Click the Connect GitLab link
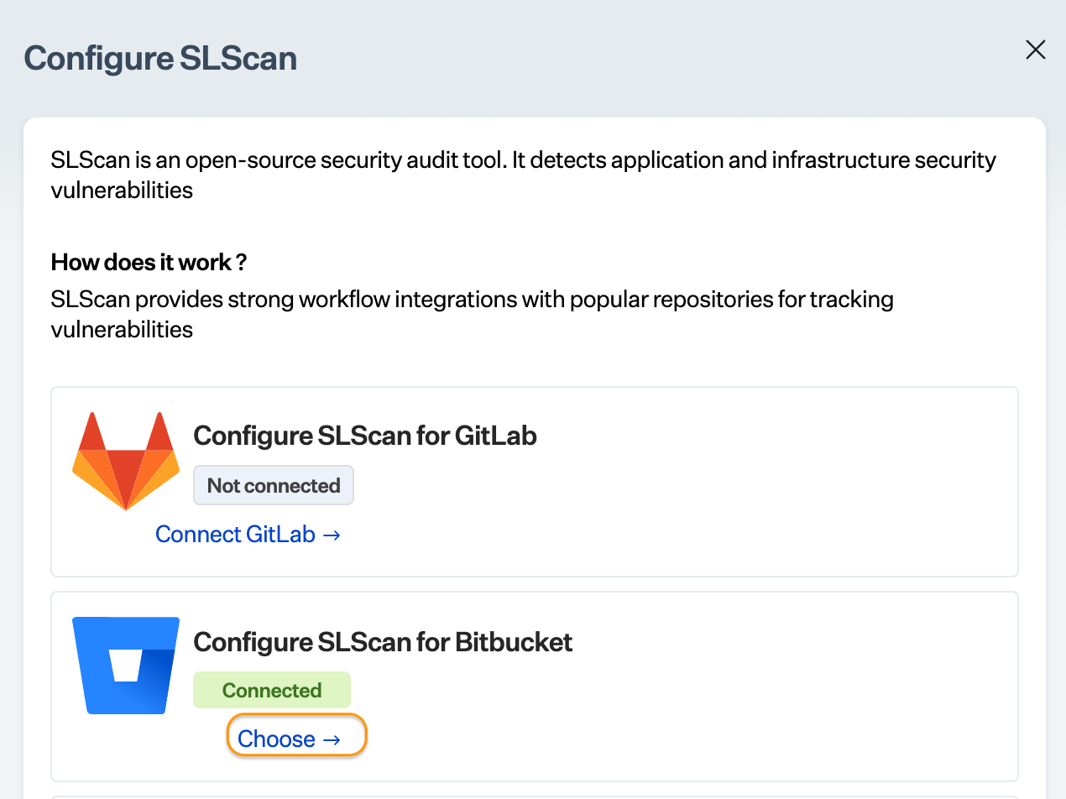The width and height of the screenshot is (1066, 799). click(248, 535)
